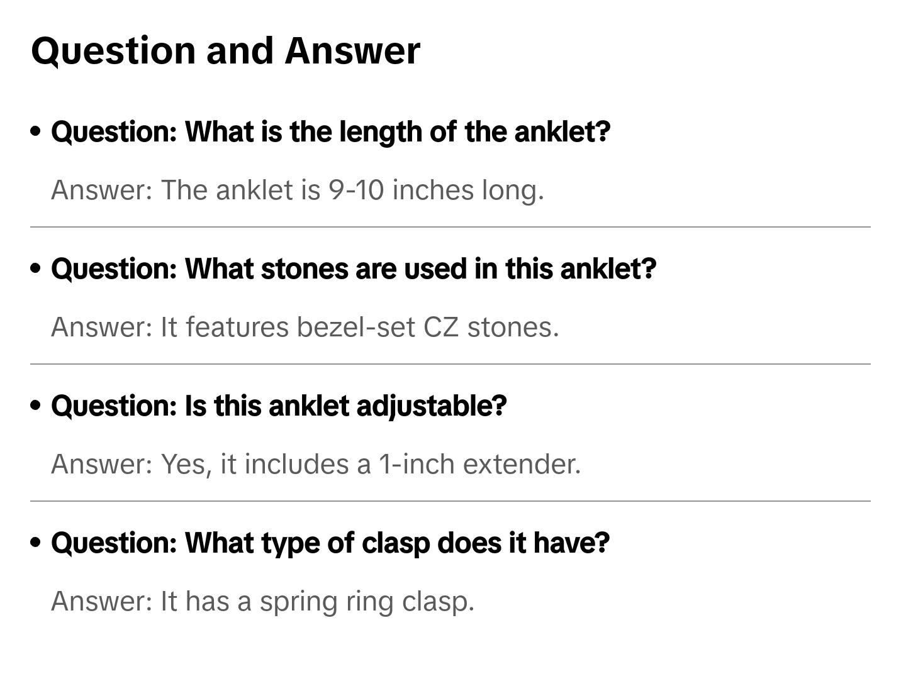Screen dimensions: 901x674
Task: Click the bullet next to adjustable question
Action: pyautogui.click(x=36, y=406)
